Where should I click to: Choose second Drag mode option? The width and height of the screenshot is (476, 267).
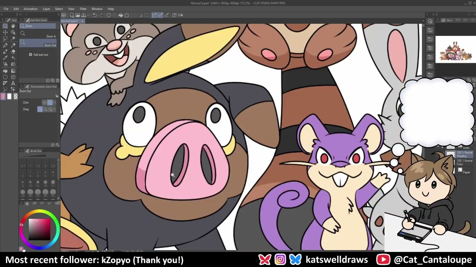(45, 109)
